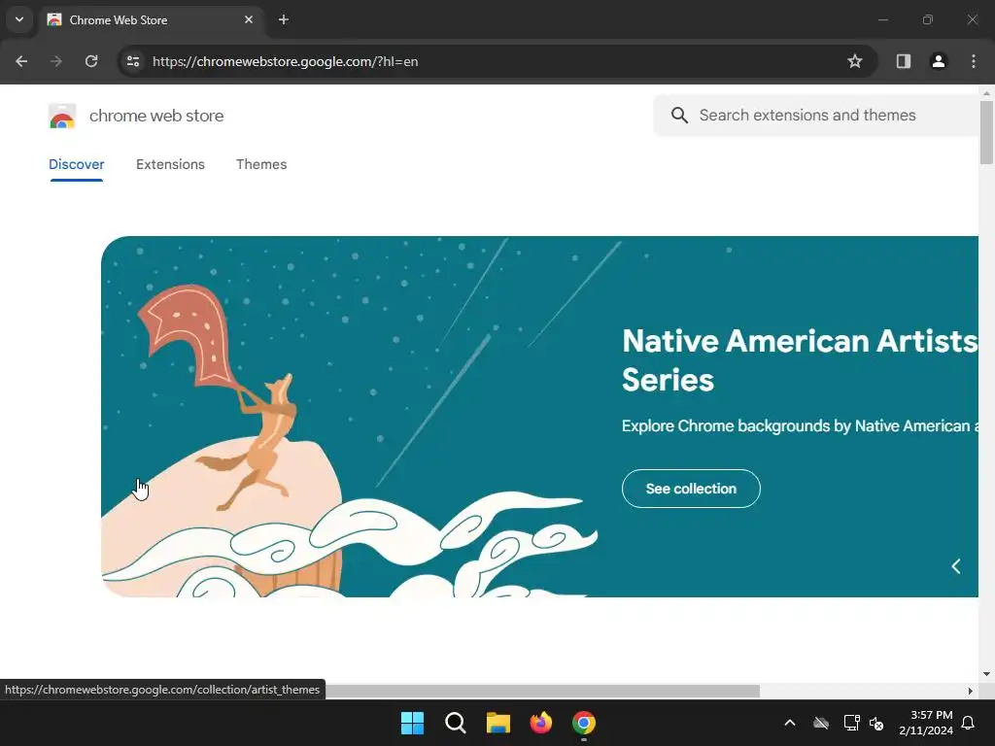Open the Windows Start menu
This screenshot has width=995, height=746.
[x=412, y=723]
